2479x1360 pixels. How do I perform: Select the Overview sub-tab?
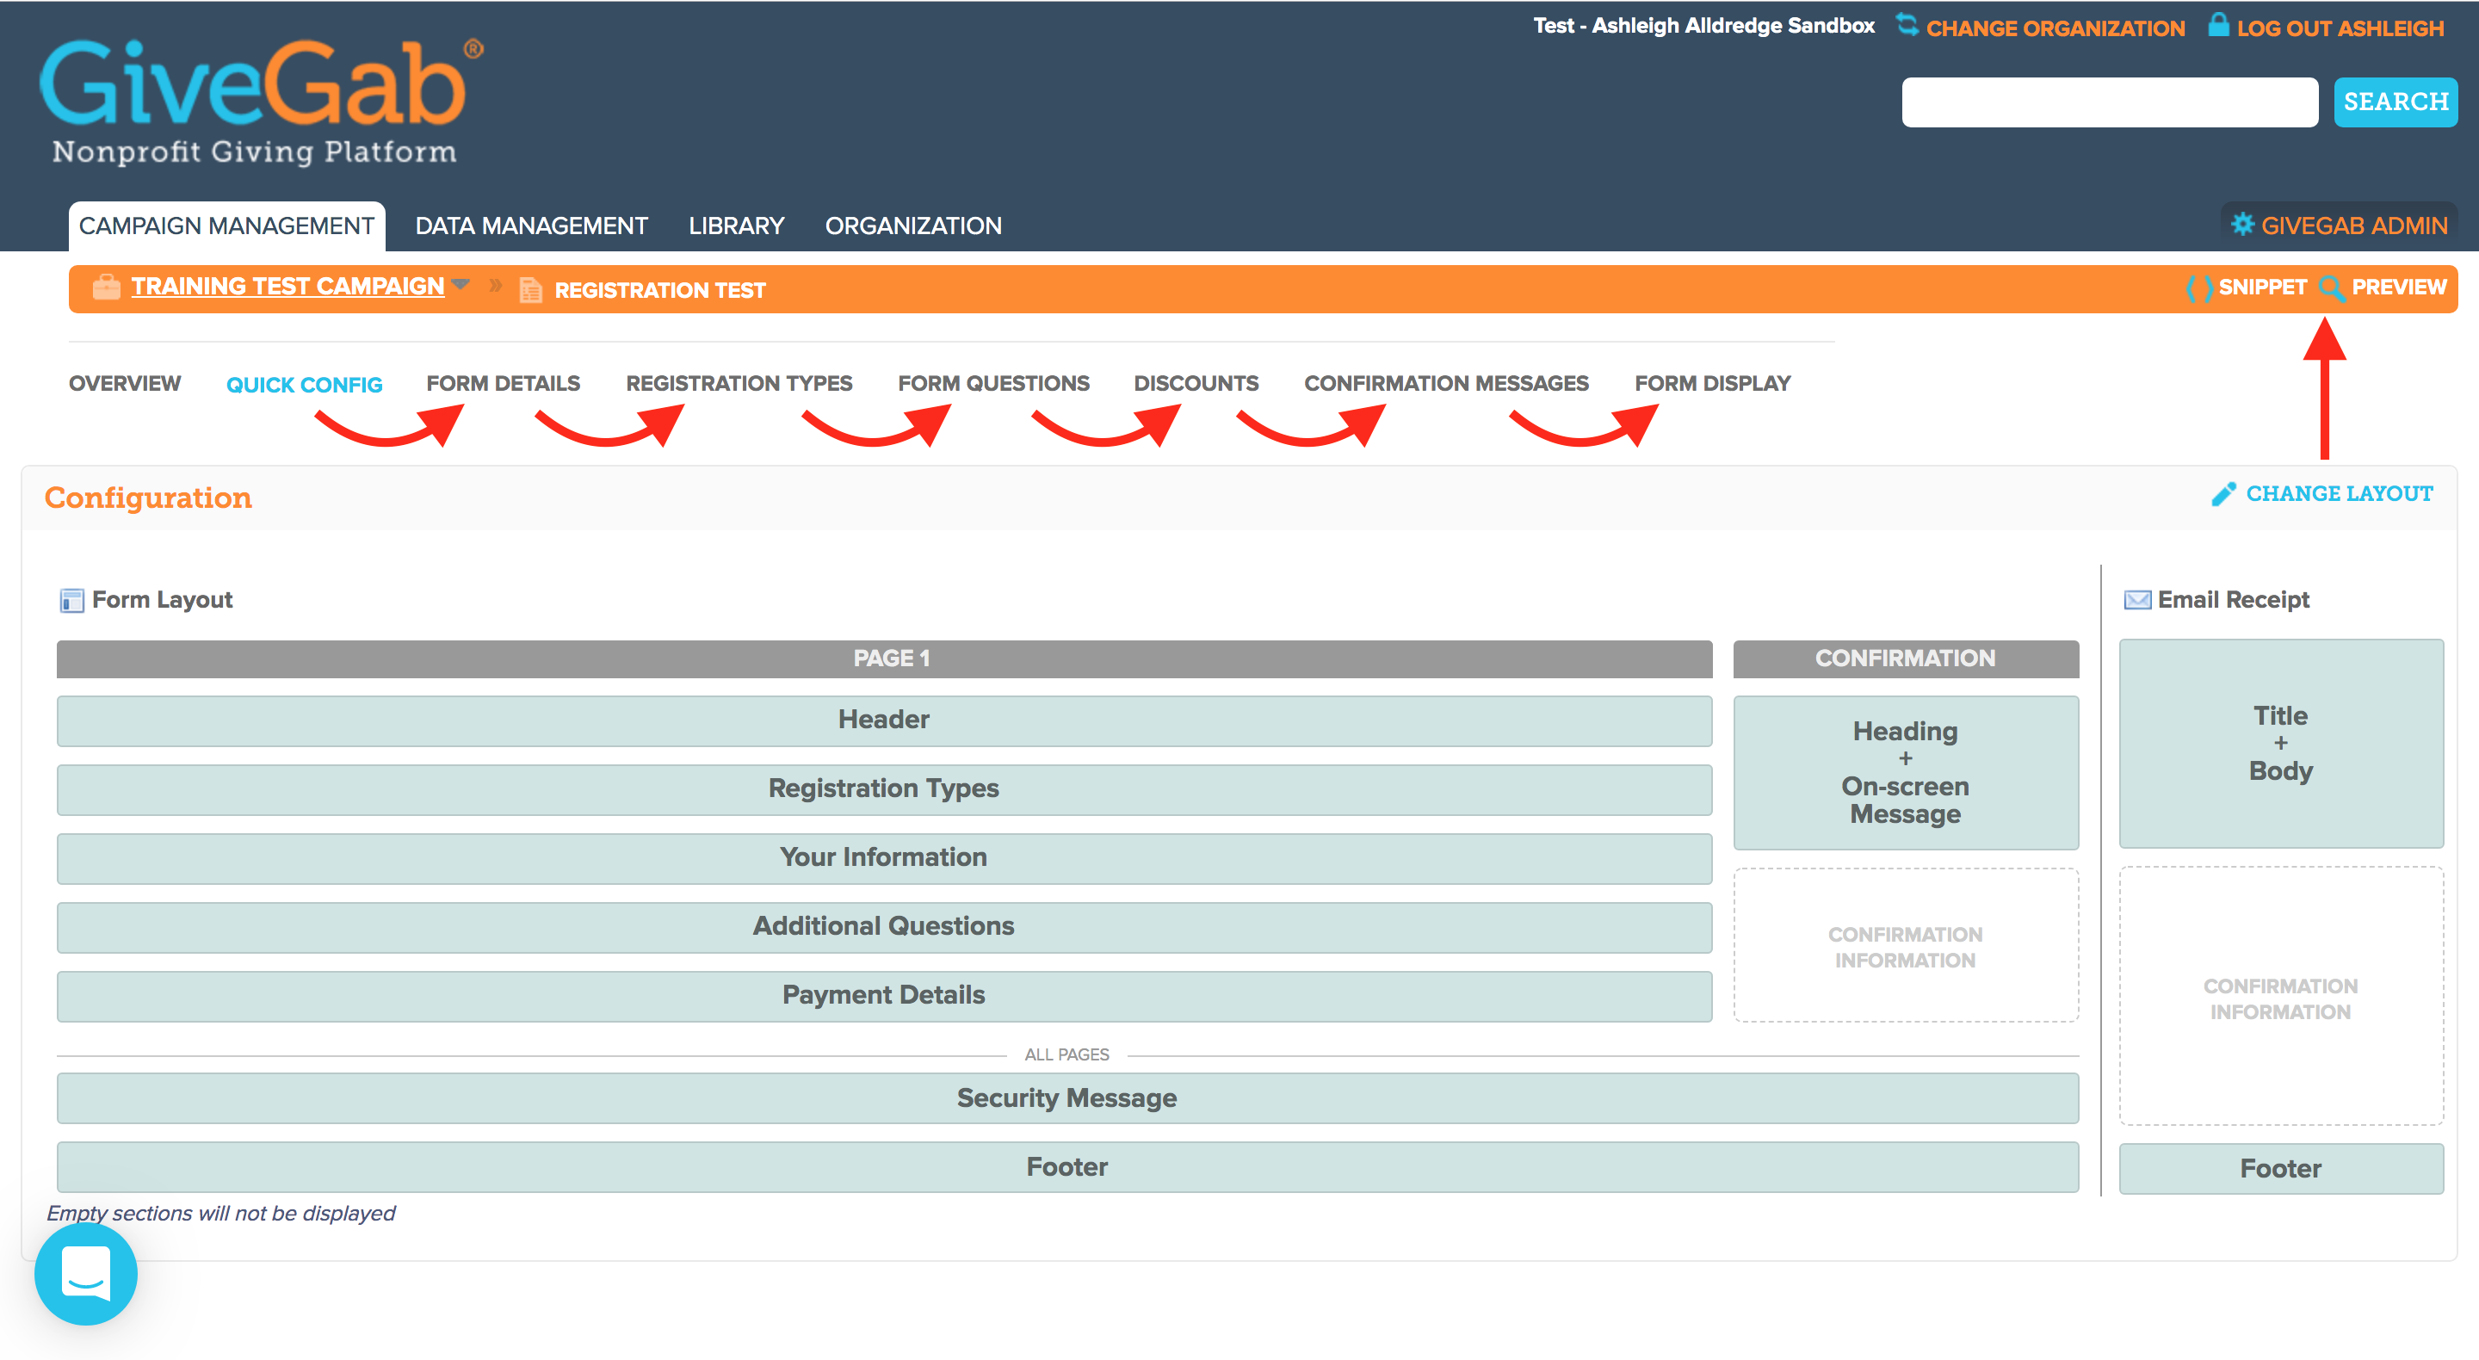click(x=124, y=383)
